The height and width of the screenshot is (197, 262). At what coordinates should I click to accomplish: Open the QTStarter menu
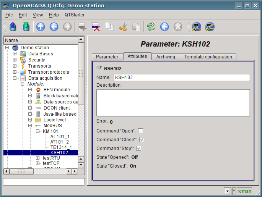(75, 15)
